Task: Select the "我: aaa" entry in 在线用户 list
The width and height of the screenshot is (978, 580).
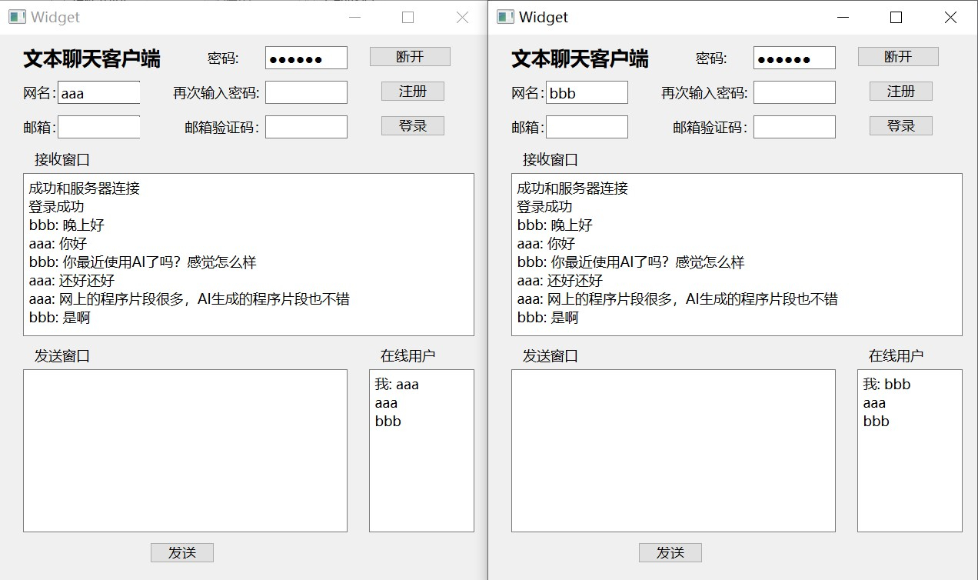Action: [397, 385]
